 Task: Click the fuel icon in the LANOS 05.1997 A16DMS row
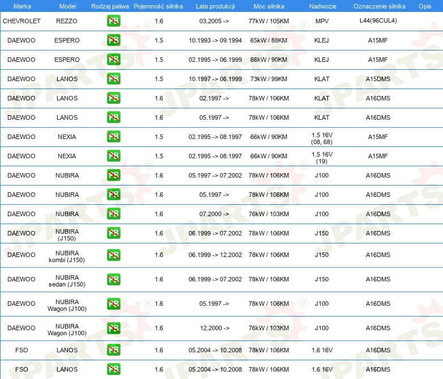point(113,117)
